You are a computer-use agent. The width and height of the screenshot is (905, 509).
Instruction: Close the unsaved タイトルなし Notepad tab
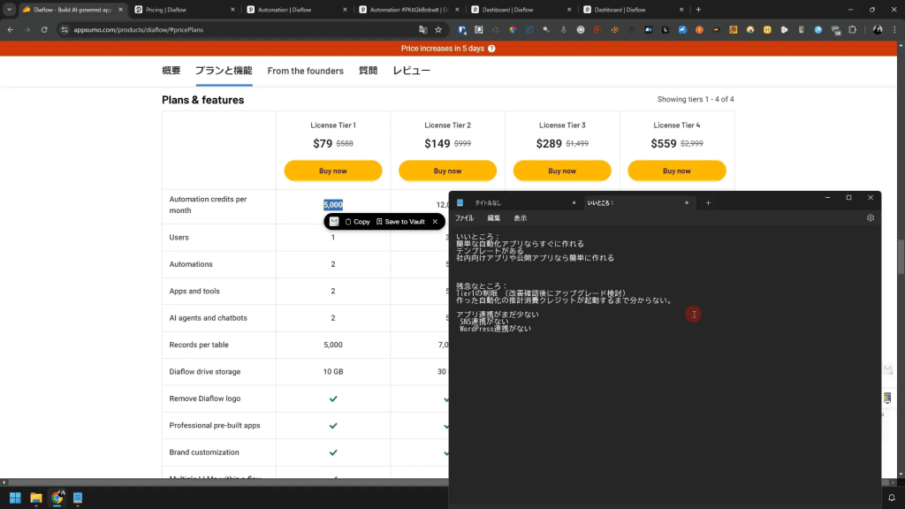coord(574,203)
